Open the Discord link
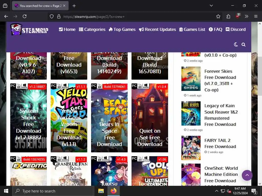Image resolution: width=262 pixels, height=196 pixels. 236,30
